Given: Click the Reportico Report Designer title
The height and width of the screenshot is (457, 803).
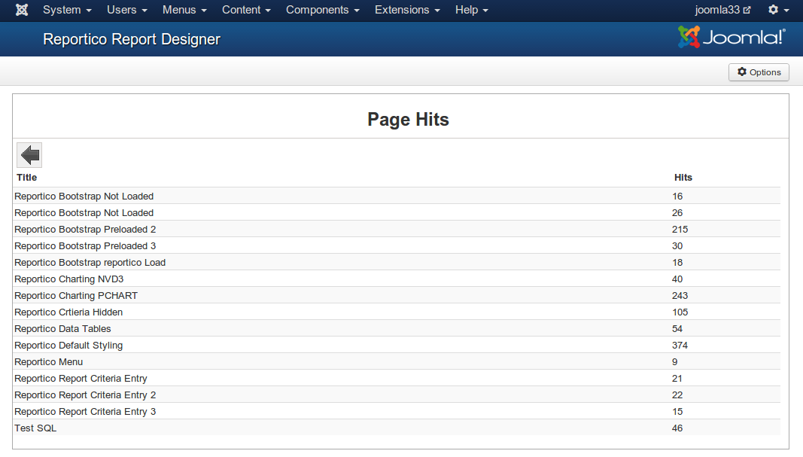Looking at the screenshot, I should [132, 39].
